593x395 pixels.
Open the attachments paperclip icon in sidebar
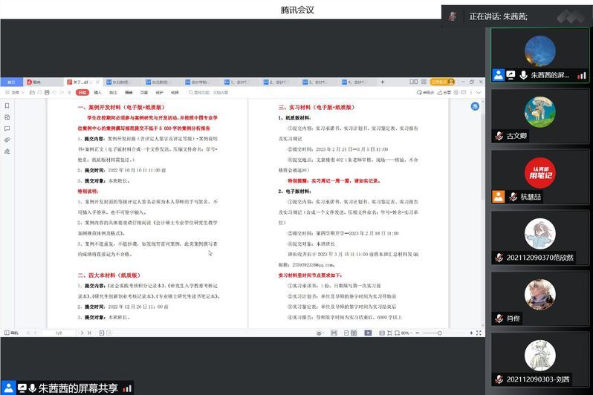click(7, 140)
